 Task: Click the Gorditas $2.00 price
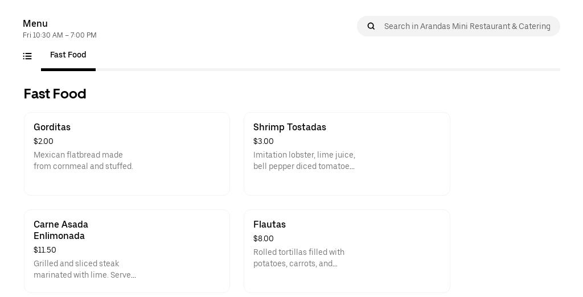point(43,142)
